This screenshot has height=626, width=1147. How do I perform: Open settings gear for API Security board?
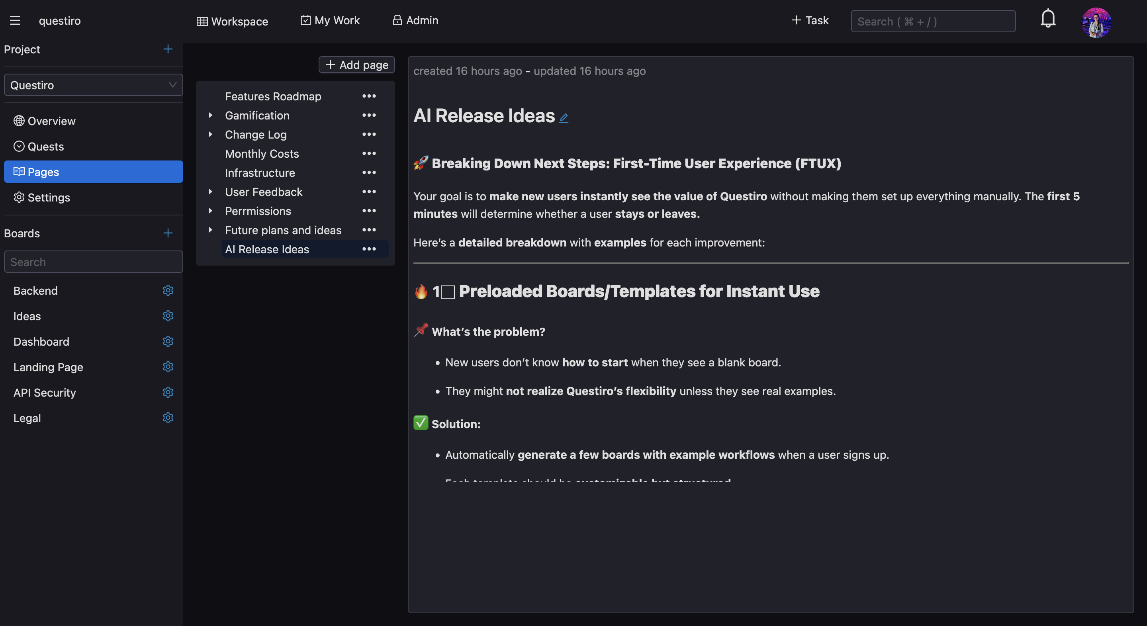tap(168, 392)
